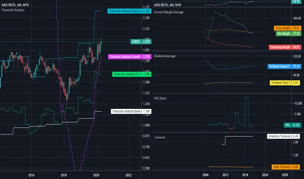Click the 2006 label on right time axis
The width and height of the screenshot is (304, 179).
[x=205, y=175]
